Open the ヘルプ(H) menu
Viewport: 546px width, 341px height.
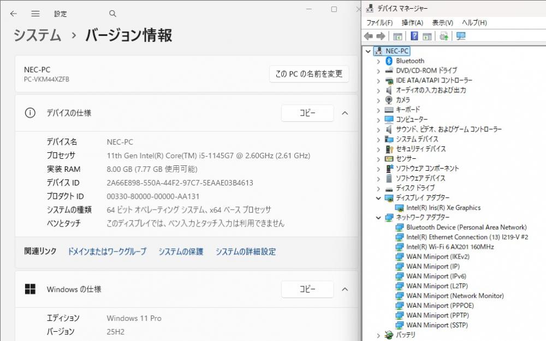pos(474,22)
